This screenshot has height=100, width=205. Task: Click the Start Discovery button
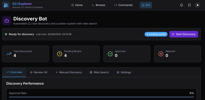(184, 34)
